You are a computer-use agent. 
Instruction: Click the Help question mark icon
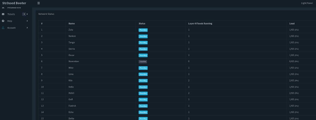tap(3, 21)
